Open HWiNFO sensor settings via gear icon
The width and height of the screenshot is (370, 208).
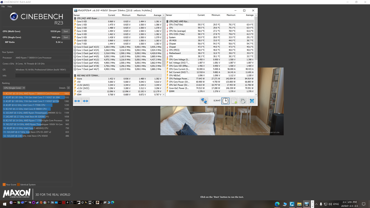(242, 101)
